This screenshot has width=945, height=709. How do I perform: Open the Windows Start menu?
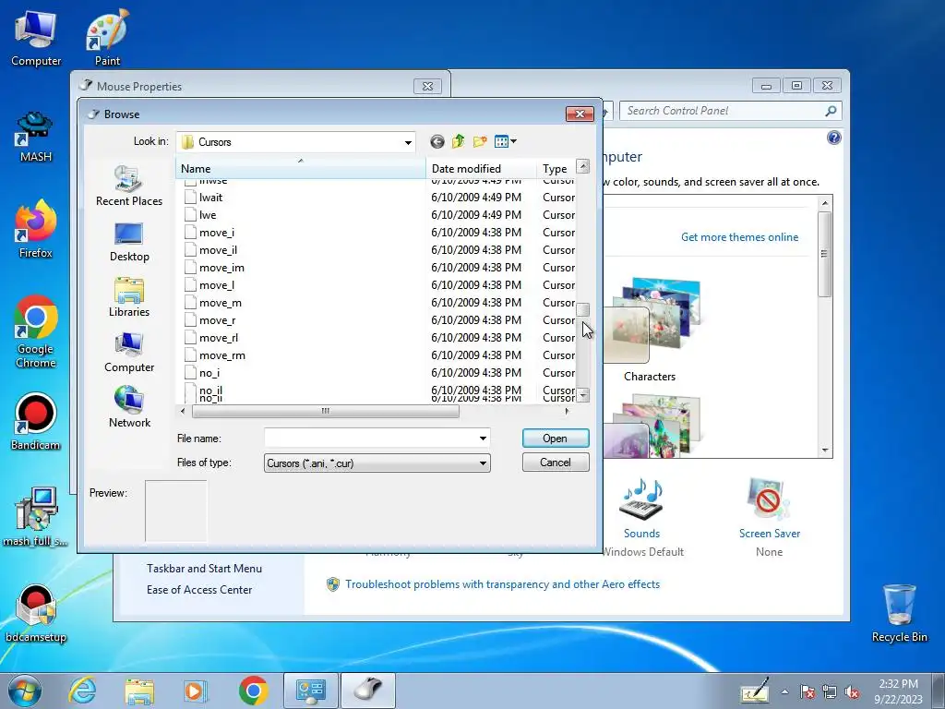(x=24, y=691)
